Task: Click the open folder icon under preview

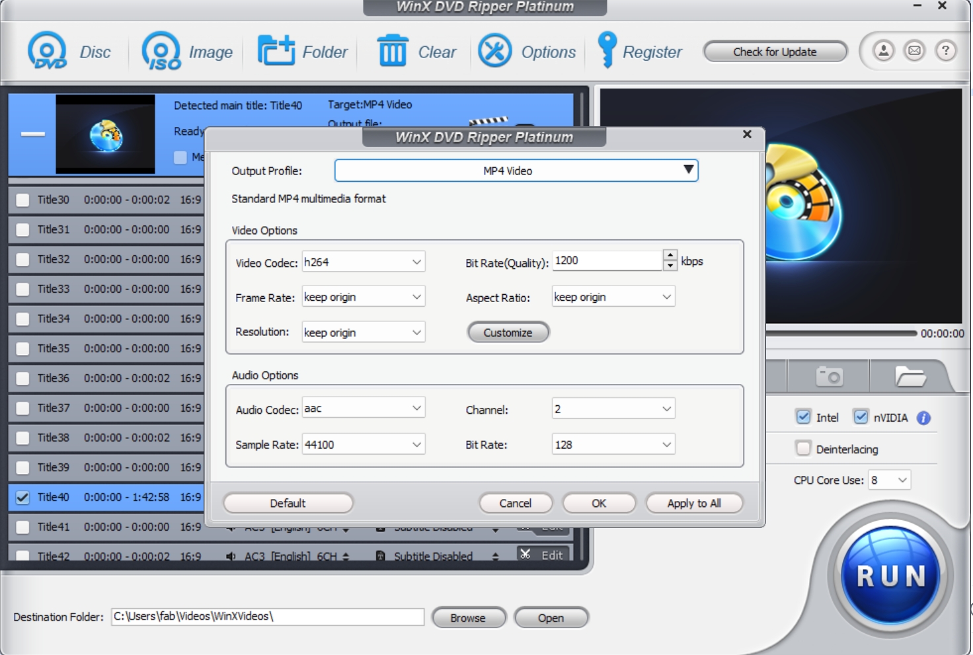Action: pyautogui.click(x=910, y=376)
